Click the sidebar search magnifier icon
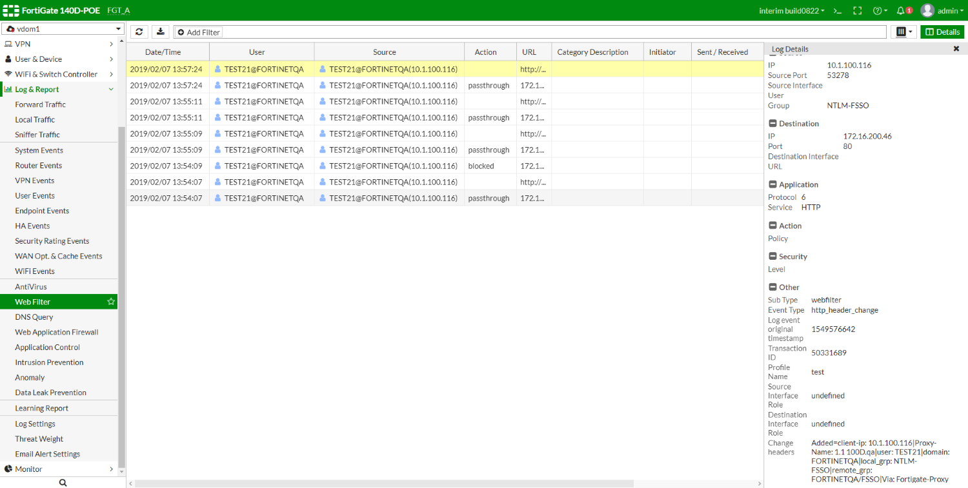The image size is (968, 488). (x=63, y=482)
